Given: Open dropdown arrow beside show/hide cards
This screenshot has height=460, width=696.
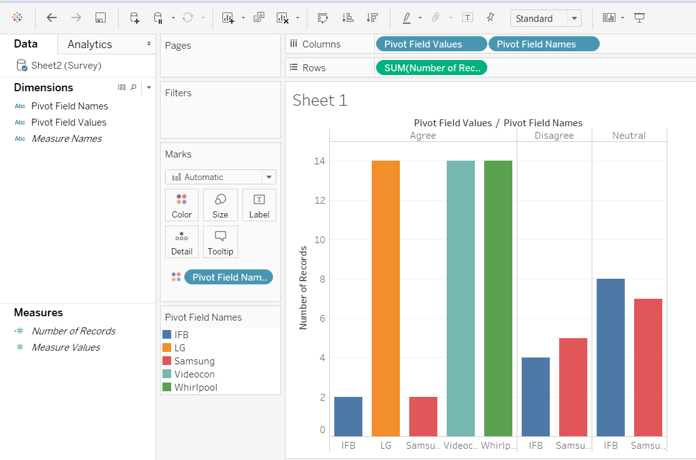Looking at the screenshot, I should [622, 17].
